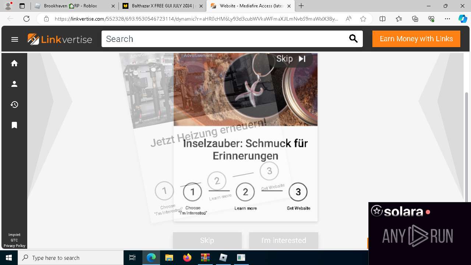
Task: Open Roblox from taskbar
Action: (223, 258)
